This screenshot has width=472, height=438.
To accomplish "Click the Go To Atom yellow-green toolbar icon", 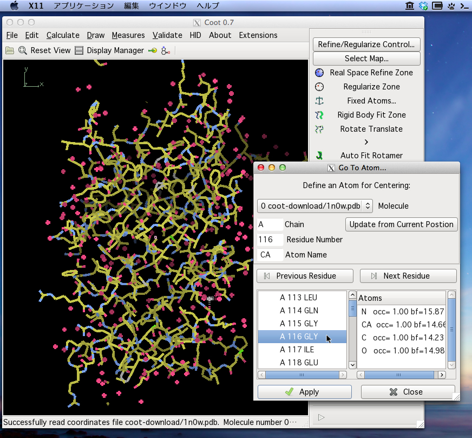I will point(153,50).
